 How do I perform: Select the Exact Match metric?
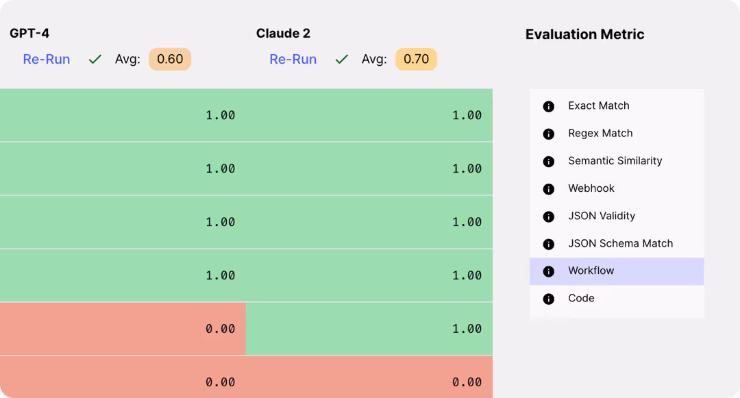click(617, 105)
